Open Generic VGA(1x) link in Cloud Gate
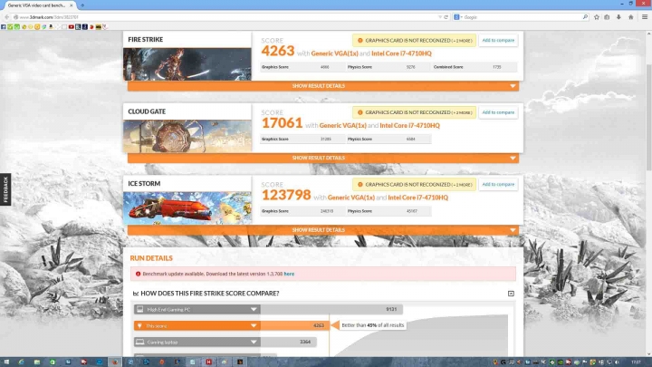 click(x=342, y=126)
